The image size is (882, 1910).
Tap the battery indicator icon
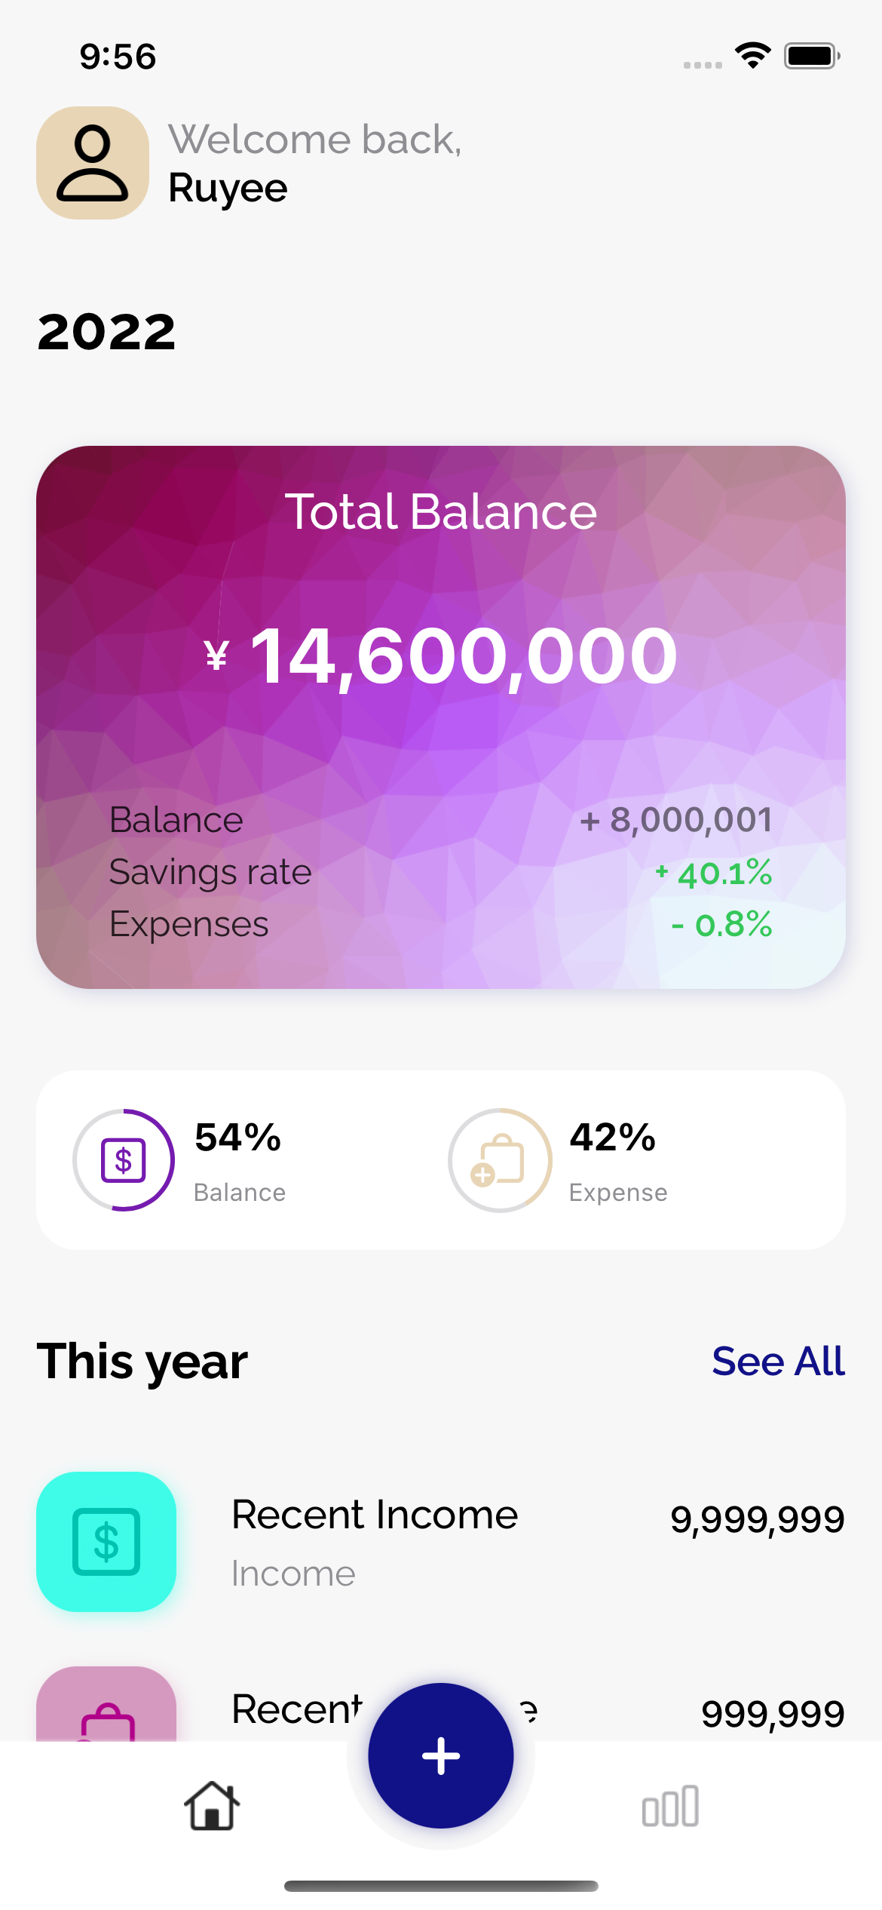(811, 56)
